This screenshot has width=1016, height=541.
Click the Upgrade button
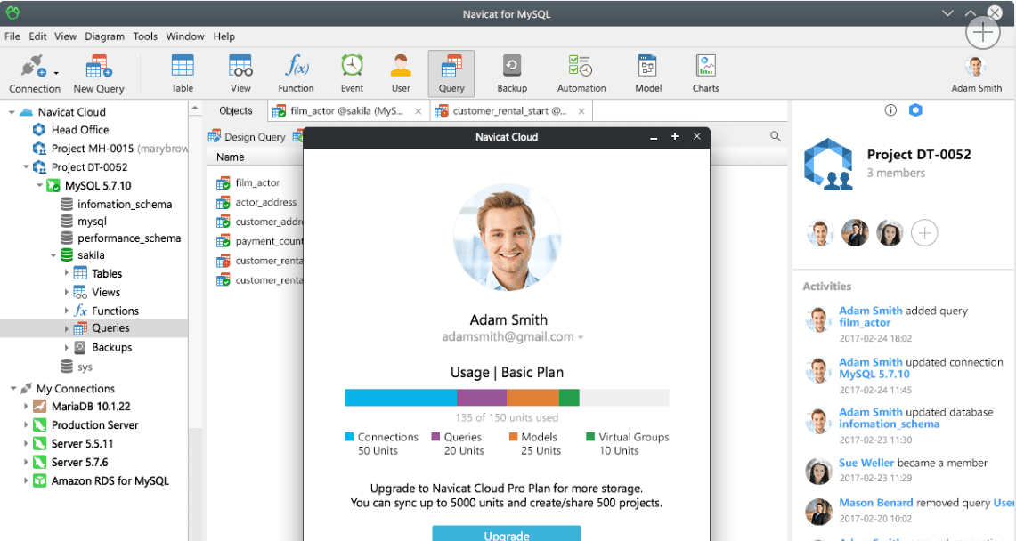coord(507,533)
